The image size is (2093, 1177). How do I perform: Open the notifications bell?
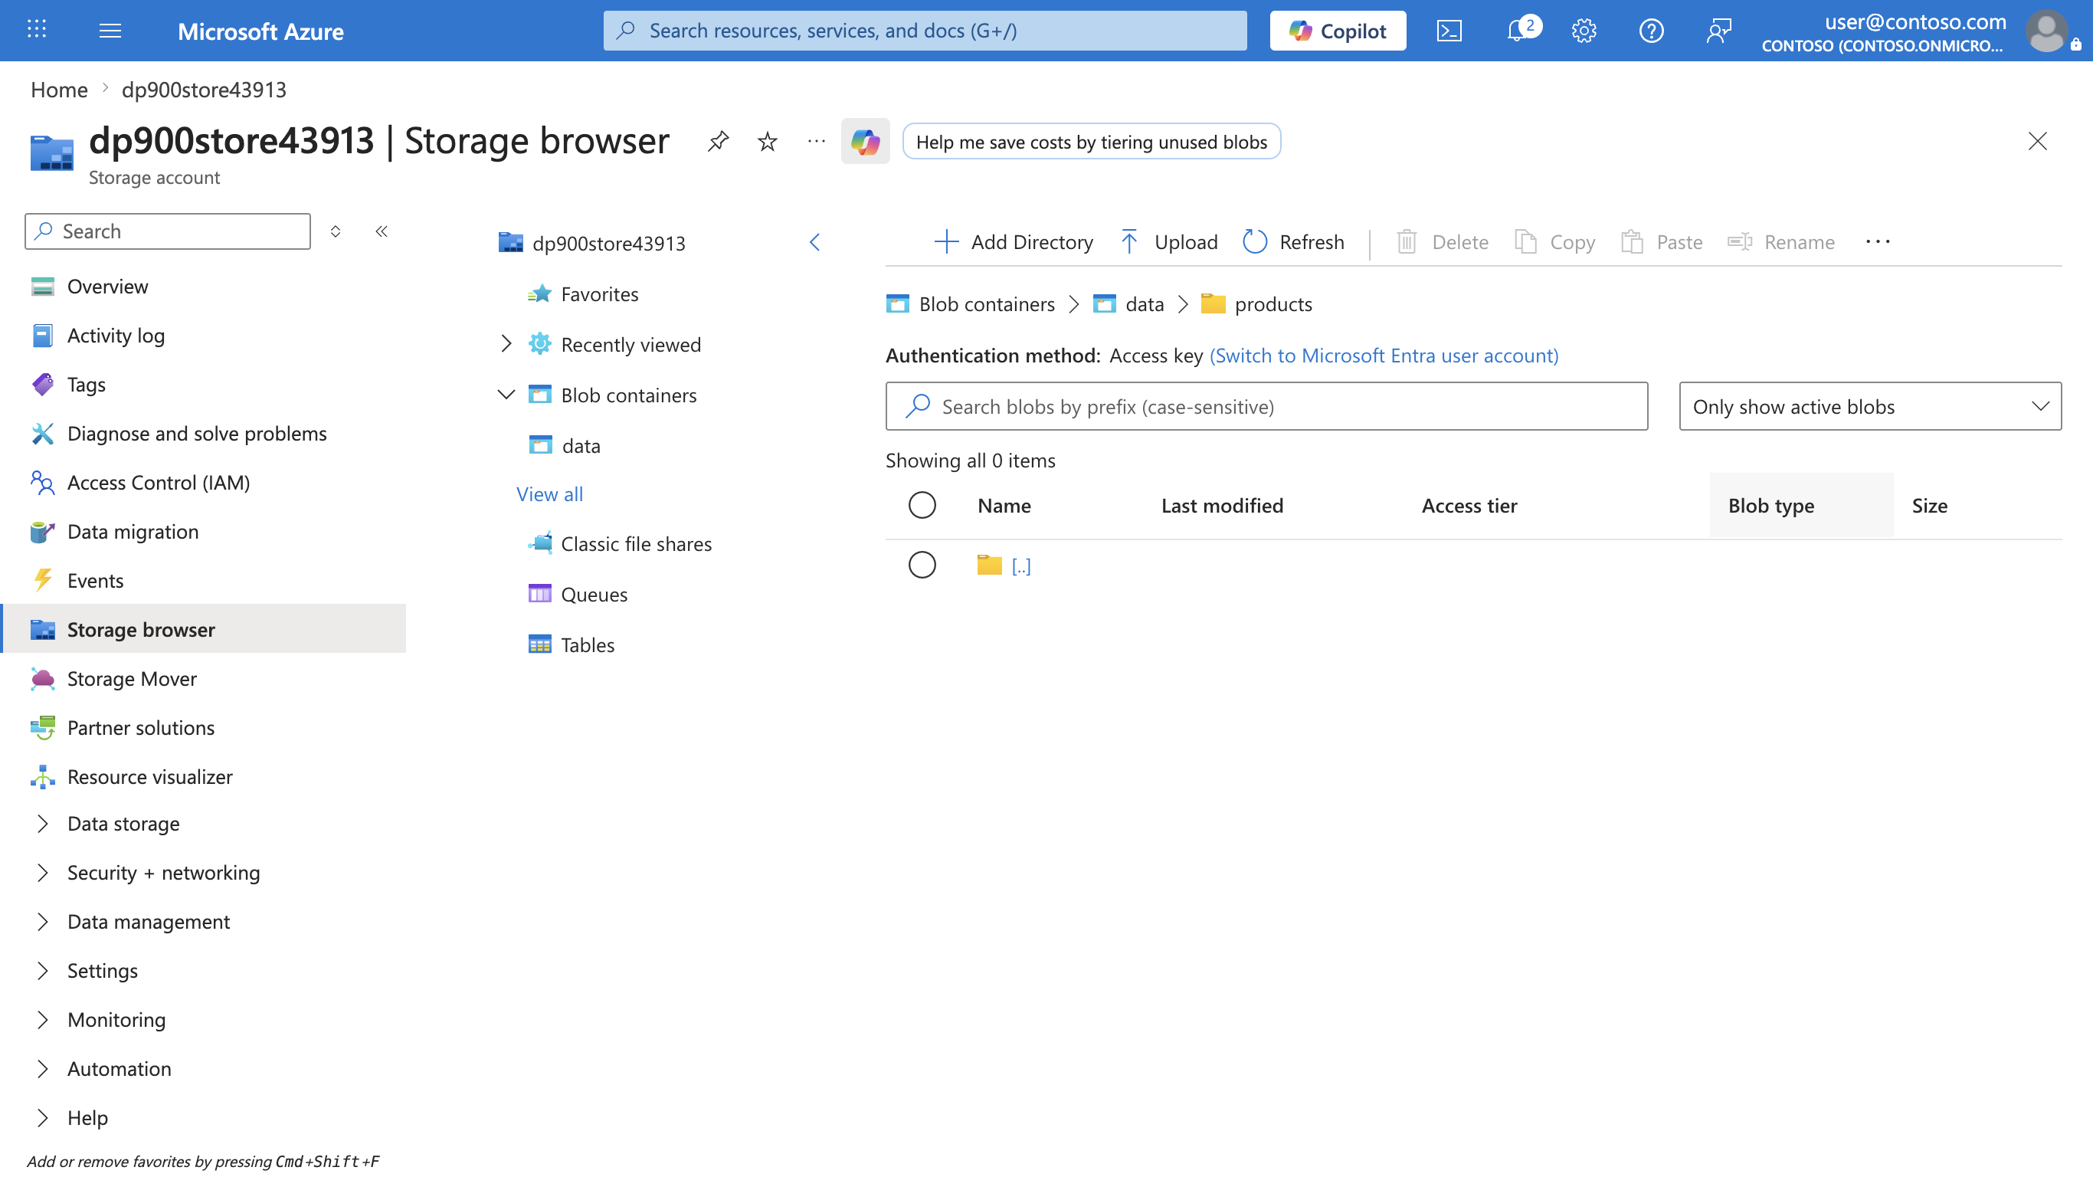pos(1516,31)
